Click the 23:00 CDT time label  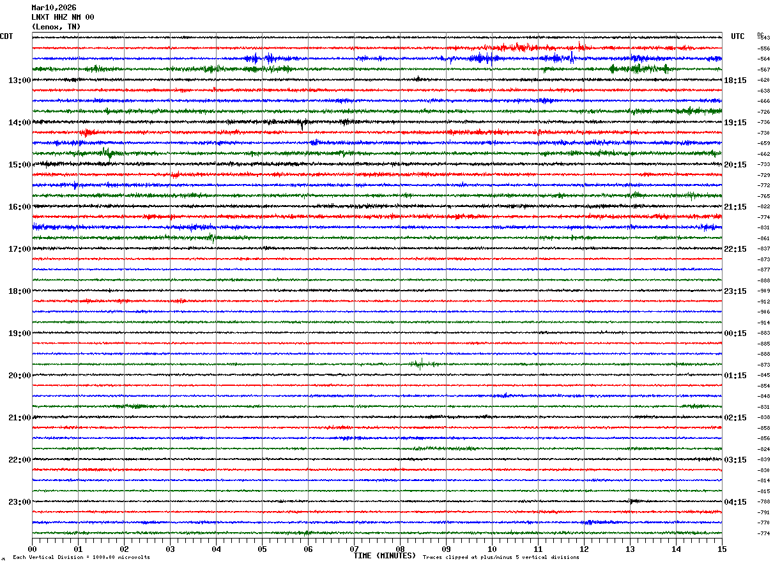(x=19, y=501)
